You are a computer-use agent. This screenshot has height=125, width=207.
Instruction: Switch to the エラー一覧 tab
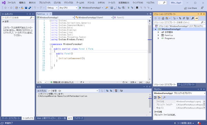click(x=61, y=118)
